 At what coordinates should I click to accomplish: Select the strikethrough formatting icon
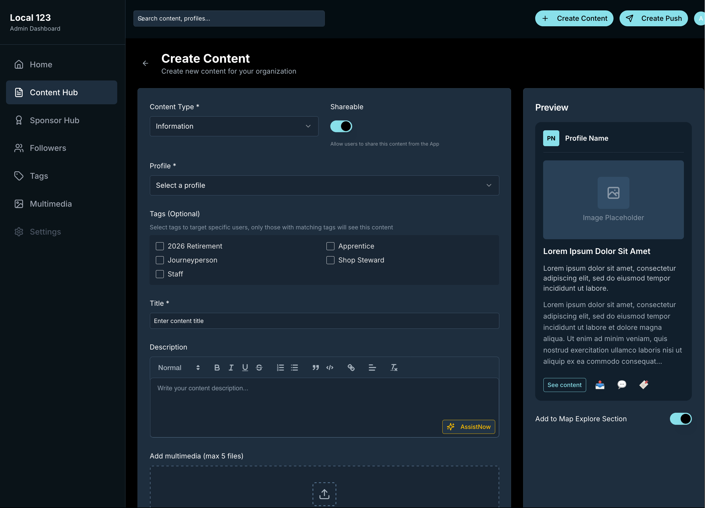click(259, 368)
